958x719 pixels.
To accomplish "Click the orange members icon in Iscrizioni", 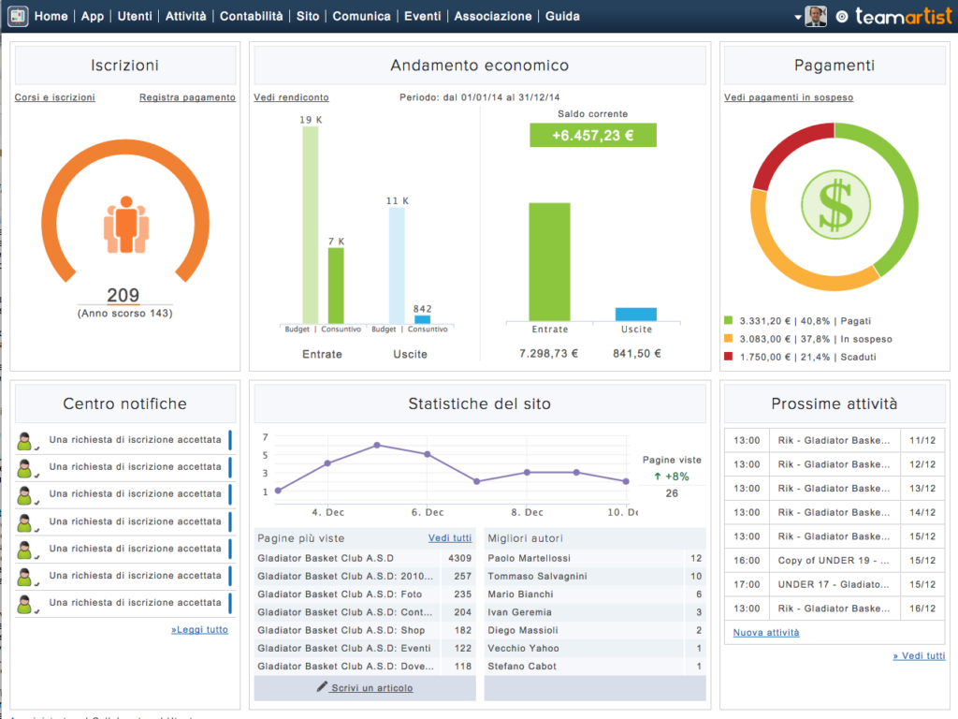I will pyautogui.click(x=126, y=224).
